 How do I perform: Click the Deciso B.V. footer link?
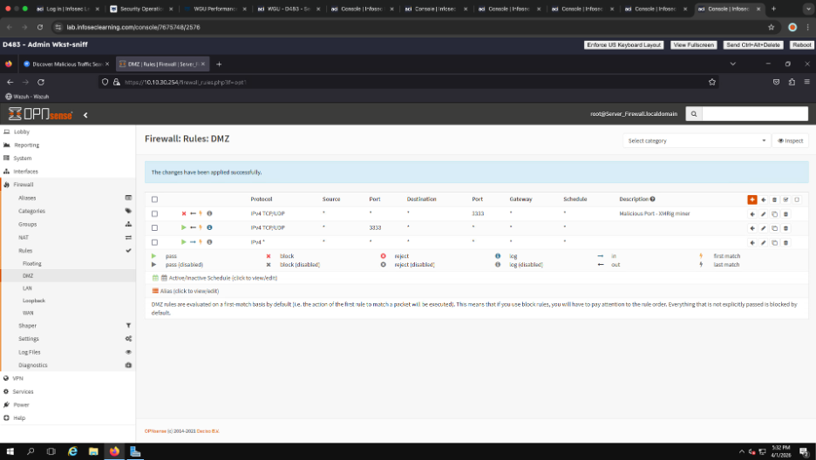207,431
